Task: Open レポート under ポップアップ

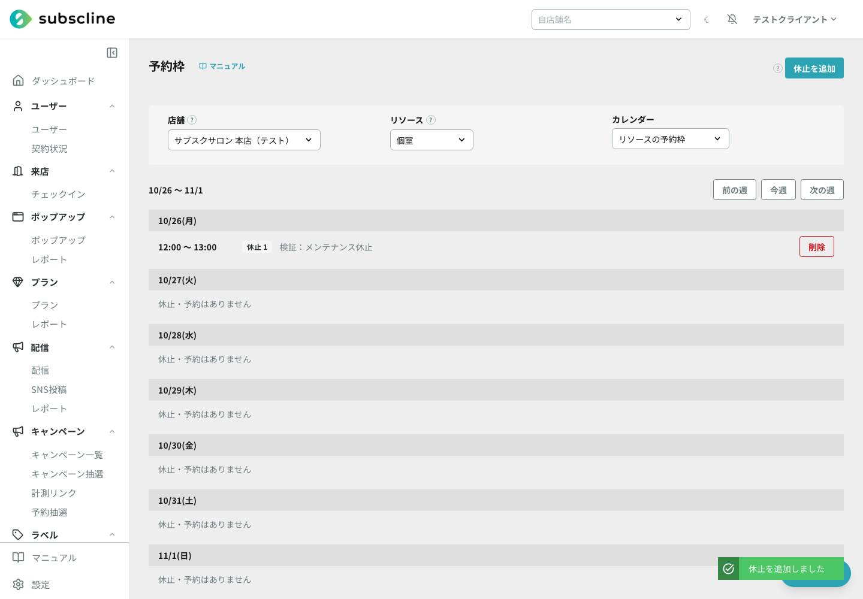Action: tap(49, 259)
